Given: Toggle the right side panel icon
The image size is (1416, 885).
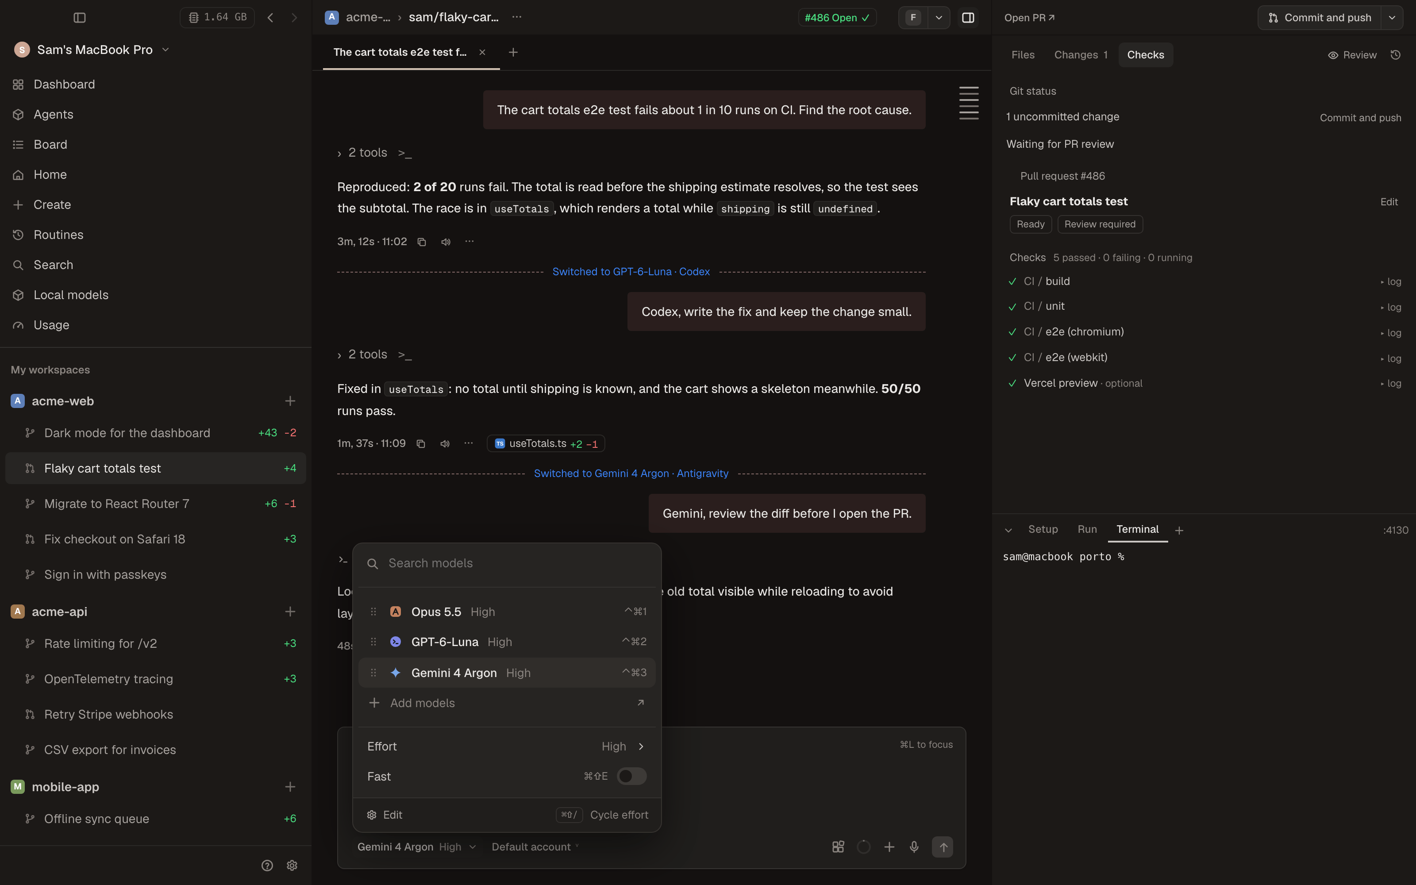Looking at the screenshot, I should [968, 18].
